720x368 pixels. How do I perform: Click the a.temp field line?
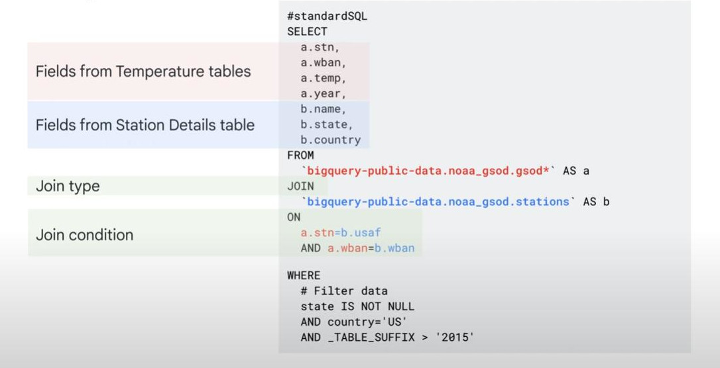pyautogui.click(x=324, y=78)
